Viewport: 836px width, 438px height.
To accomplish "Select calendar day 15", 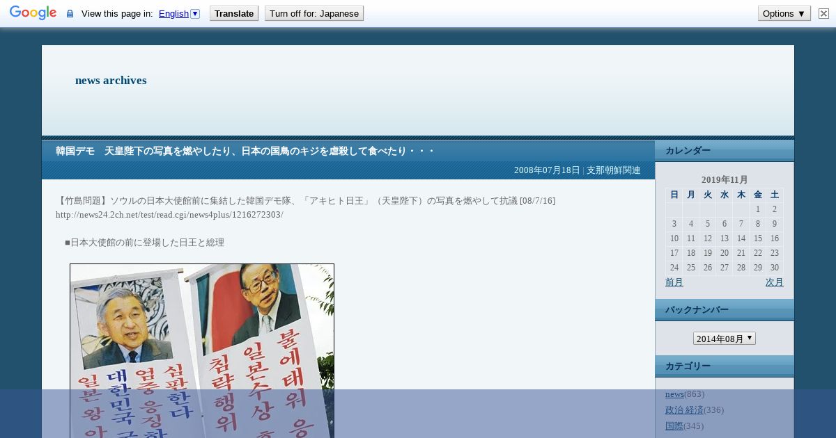I will tap(758, 238).
